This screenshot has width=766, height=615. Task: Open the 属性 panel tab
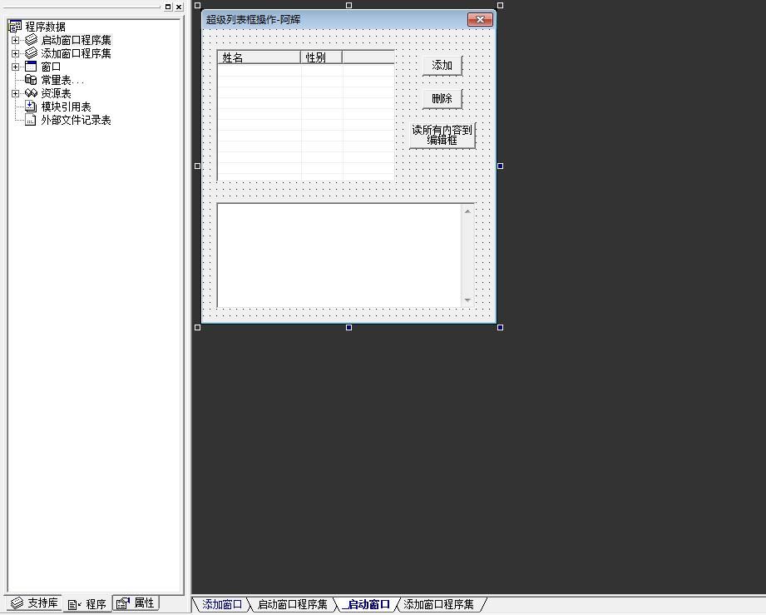[x=136, y=603]
